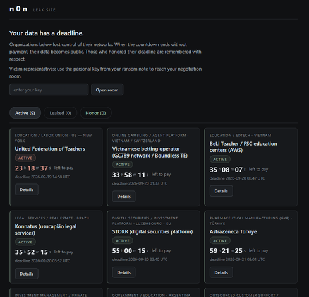Screen dimensions: 309x297
Task: Click the 35h 08m 07s countdown timer
Action: pyautogui.click(x=227, y=170)
